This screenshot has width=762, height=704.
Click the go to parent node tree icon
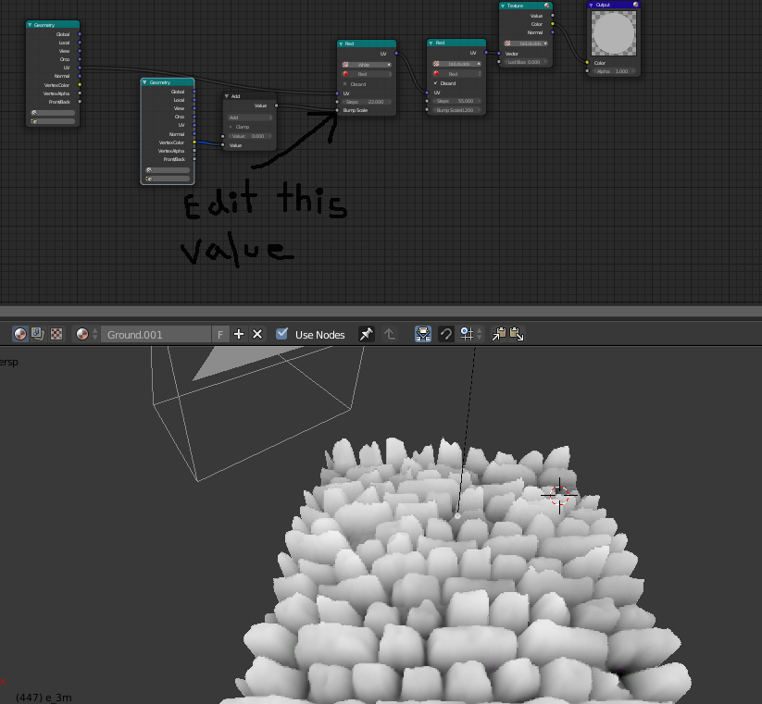coord(390,334)
